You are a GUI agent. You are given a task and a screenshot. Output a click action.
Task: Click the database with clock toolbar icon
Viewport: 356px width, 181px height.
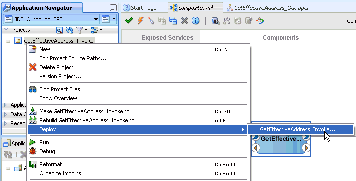click(238, 21)
